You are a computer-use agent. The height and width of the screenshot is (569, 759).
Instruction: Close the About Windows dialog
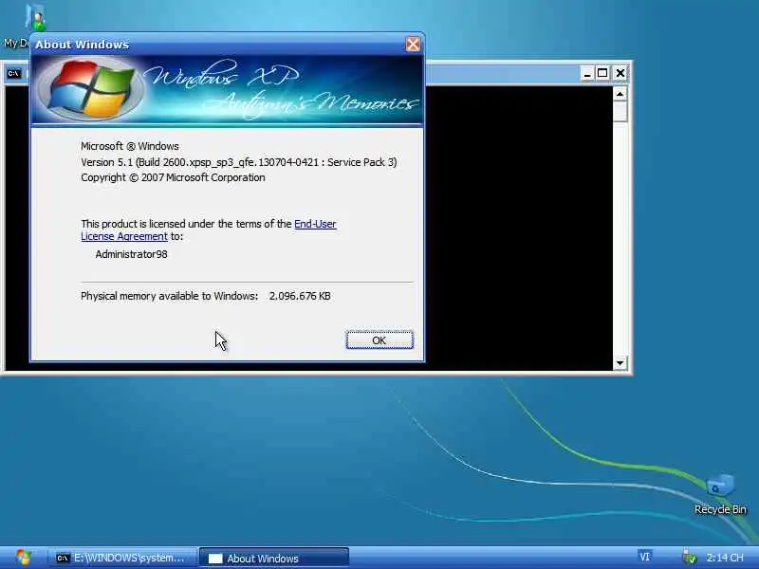413,45
